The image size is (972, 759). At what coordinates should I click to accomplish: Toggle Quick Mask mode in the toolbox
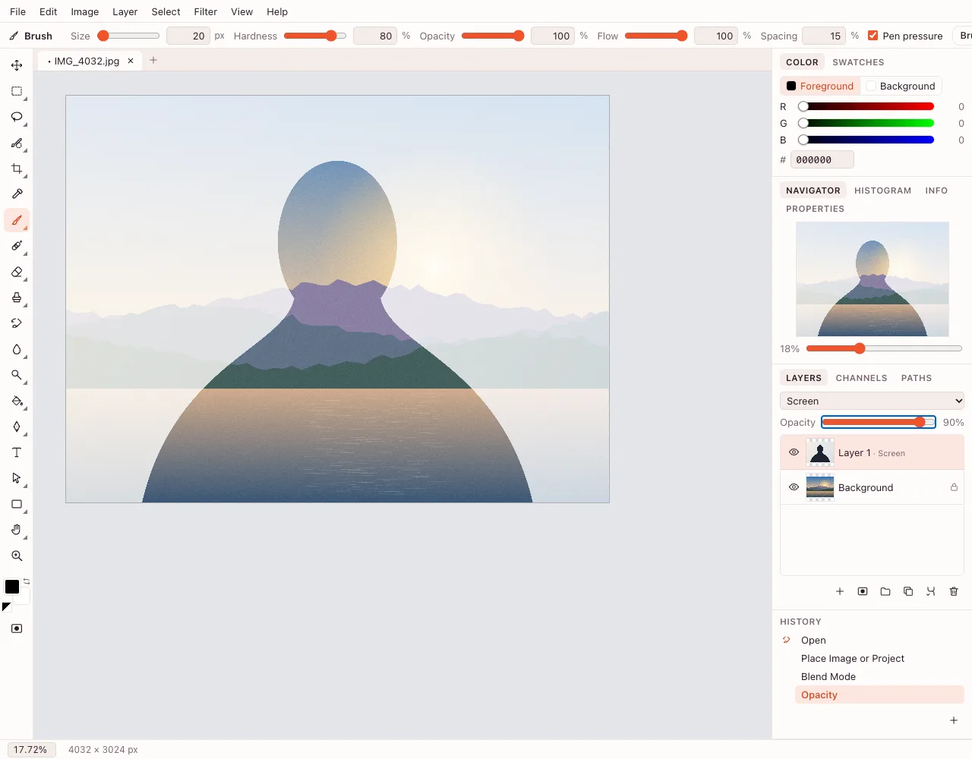(17, 628)
